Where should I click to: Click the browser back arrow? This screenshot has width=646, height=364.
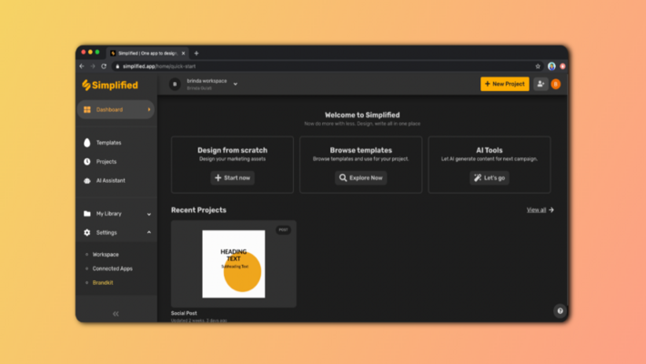(82, 66)
